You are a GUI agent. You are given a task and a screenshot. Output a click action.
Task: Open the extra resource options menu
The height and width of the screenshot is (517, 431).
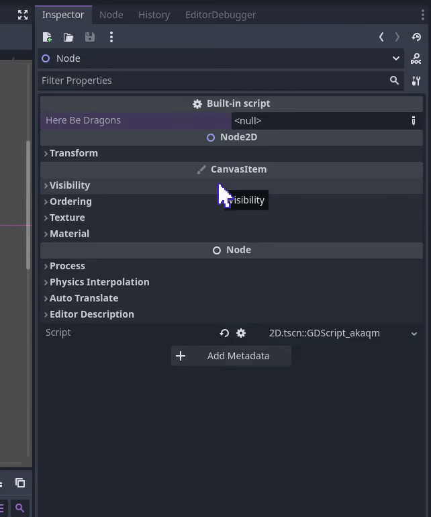pyautogui.click(x=111, y=38)
